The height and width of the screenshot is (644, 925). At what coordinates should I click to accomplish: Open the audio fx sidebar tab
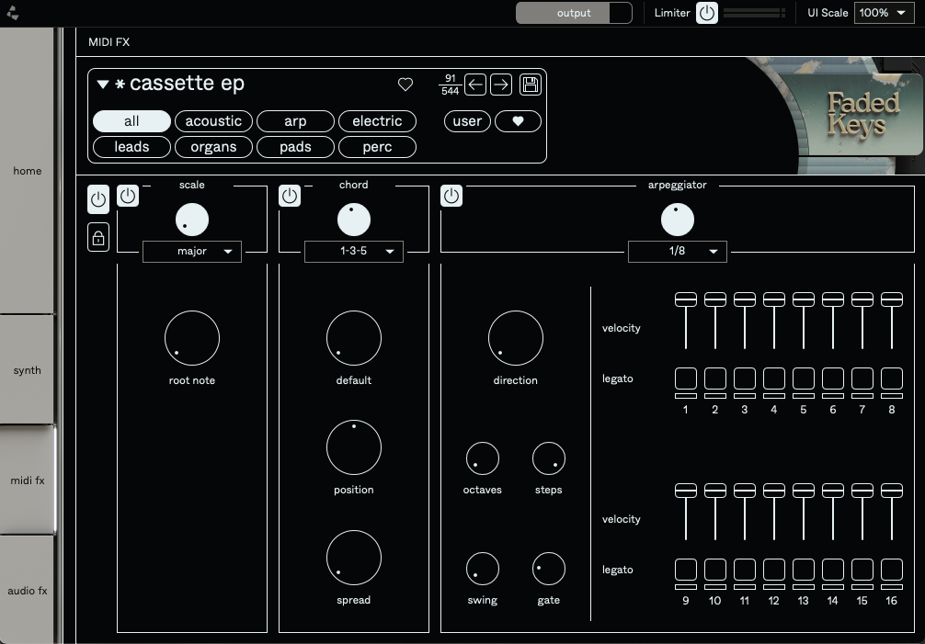click(x=28, y=591)
